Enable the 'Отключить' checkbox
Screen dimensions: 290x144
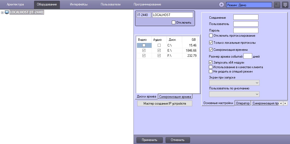tap(174, 23)
